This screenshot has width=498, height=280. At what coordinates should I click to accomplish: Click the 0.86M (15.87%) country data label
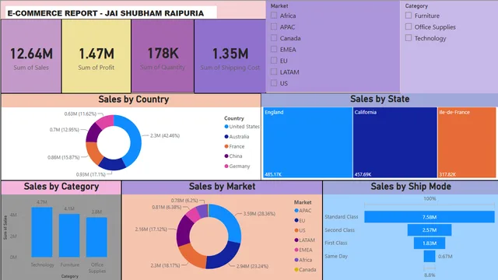point(64,157)
